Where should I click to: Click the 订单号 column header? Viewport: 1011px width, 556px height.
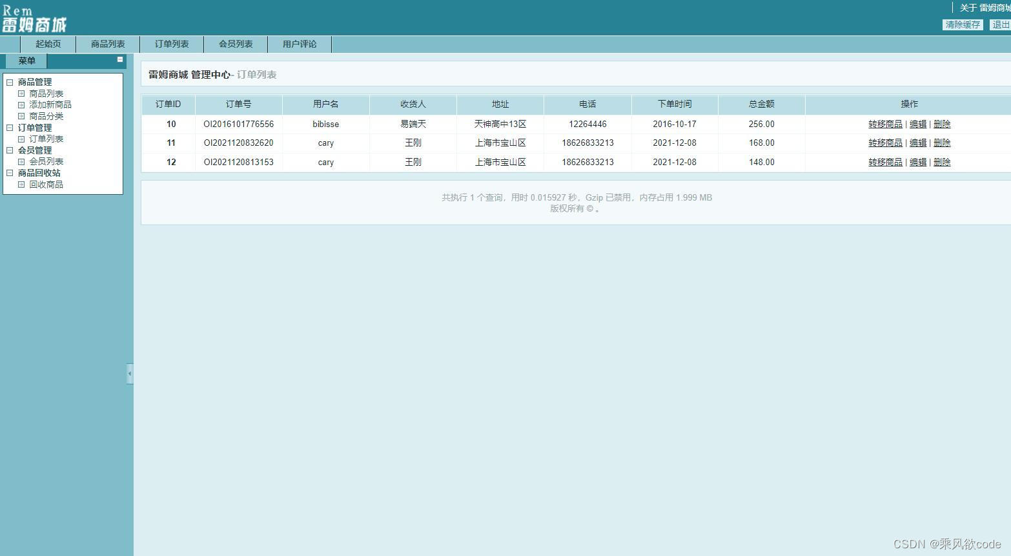coord(239,104)
